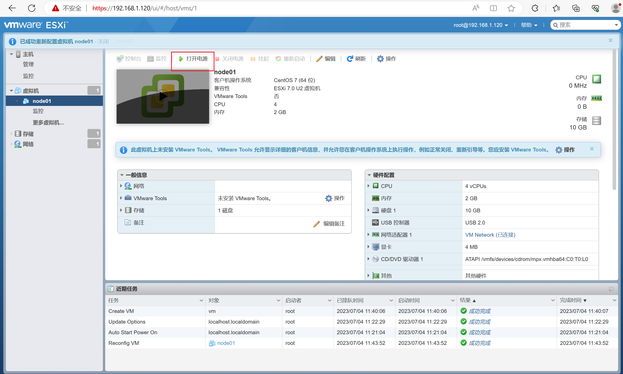Select Monitor (监控) under node01
The image size is (623, 374).
(x=38, y=111)
